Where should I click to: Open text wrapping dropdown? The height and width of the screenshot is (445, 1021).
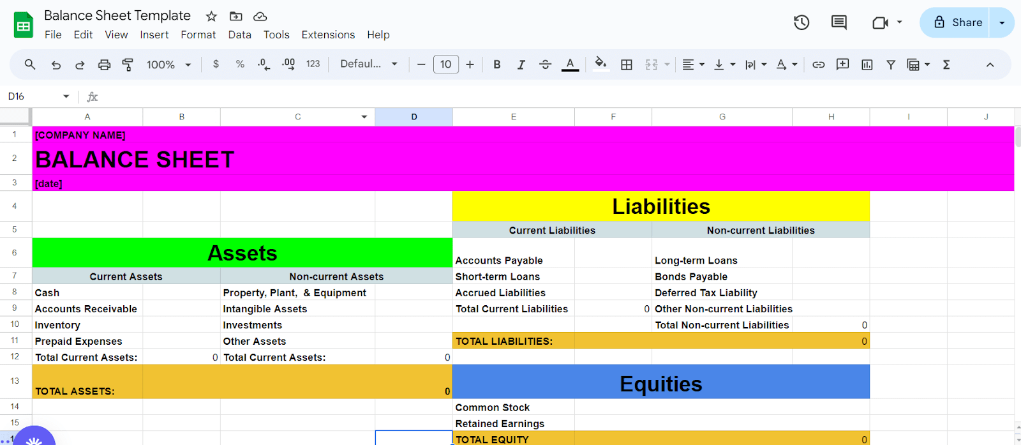coord(756,64)
